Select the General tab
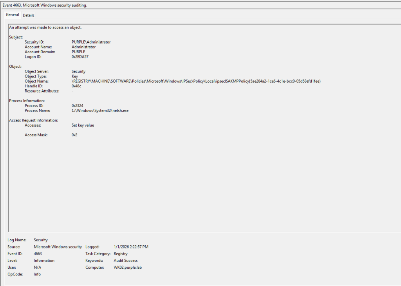This screenshot has height=286, width=401. (x=12, y=15)
